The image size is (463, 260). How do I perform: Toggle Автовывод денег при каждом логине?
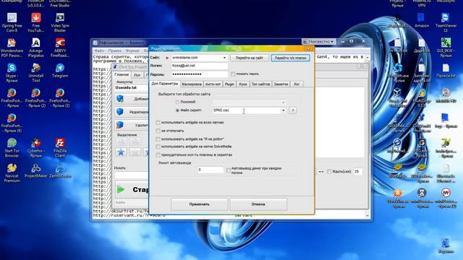[229, 170]
